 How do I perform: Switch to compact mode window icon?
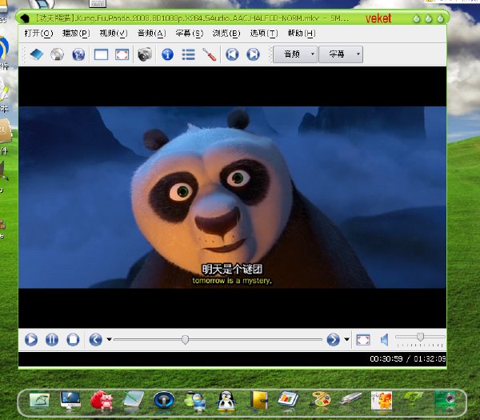tap(101, 54)
